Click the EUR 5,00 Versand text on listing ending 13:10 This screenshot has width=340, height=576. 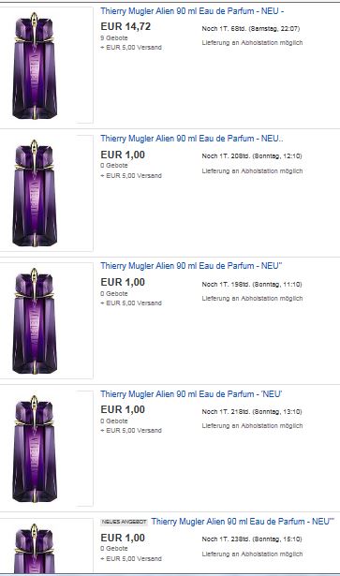(x=131, y=430)
